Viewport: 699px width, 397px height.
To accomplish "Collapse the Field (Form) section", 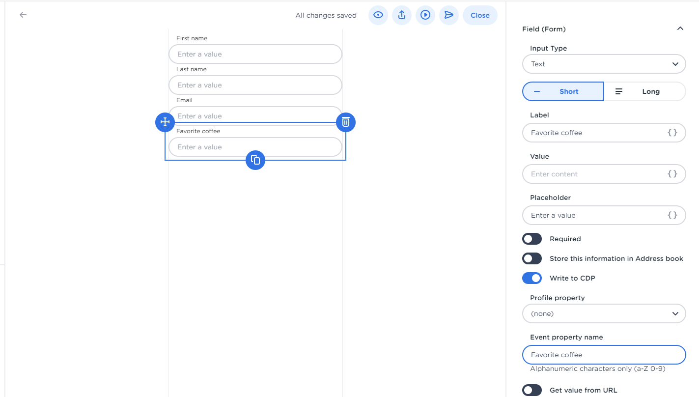I will click(x=680, y=29).
